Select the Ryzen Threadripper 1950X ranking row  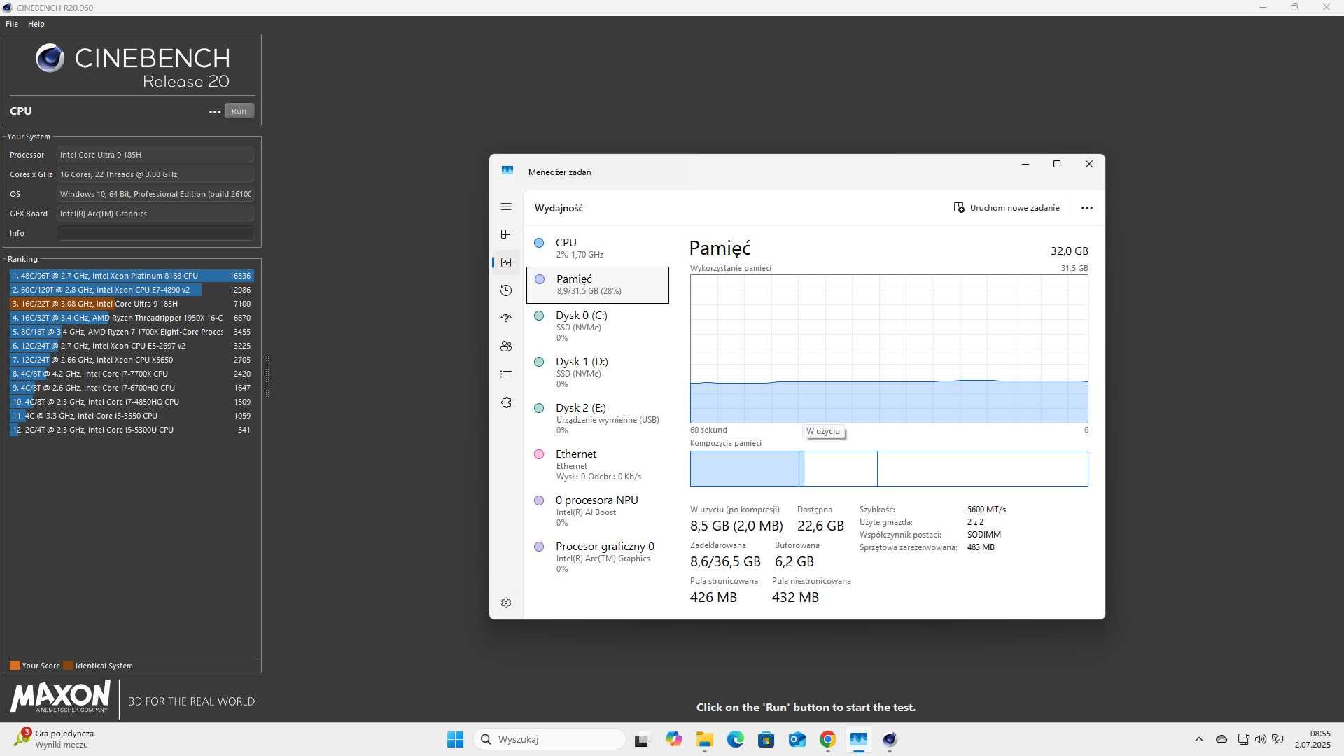pos(132,318)
